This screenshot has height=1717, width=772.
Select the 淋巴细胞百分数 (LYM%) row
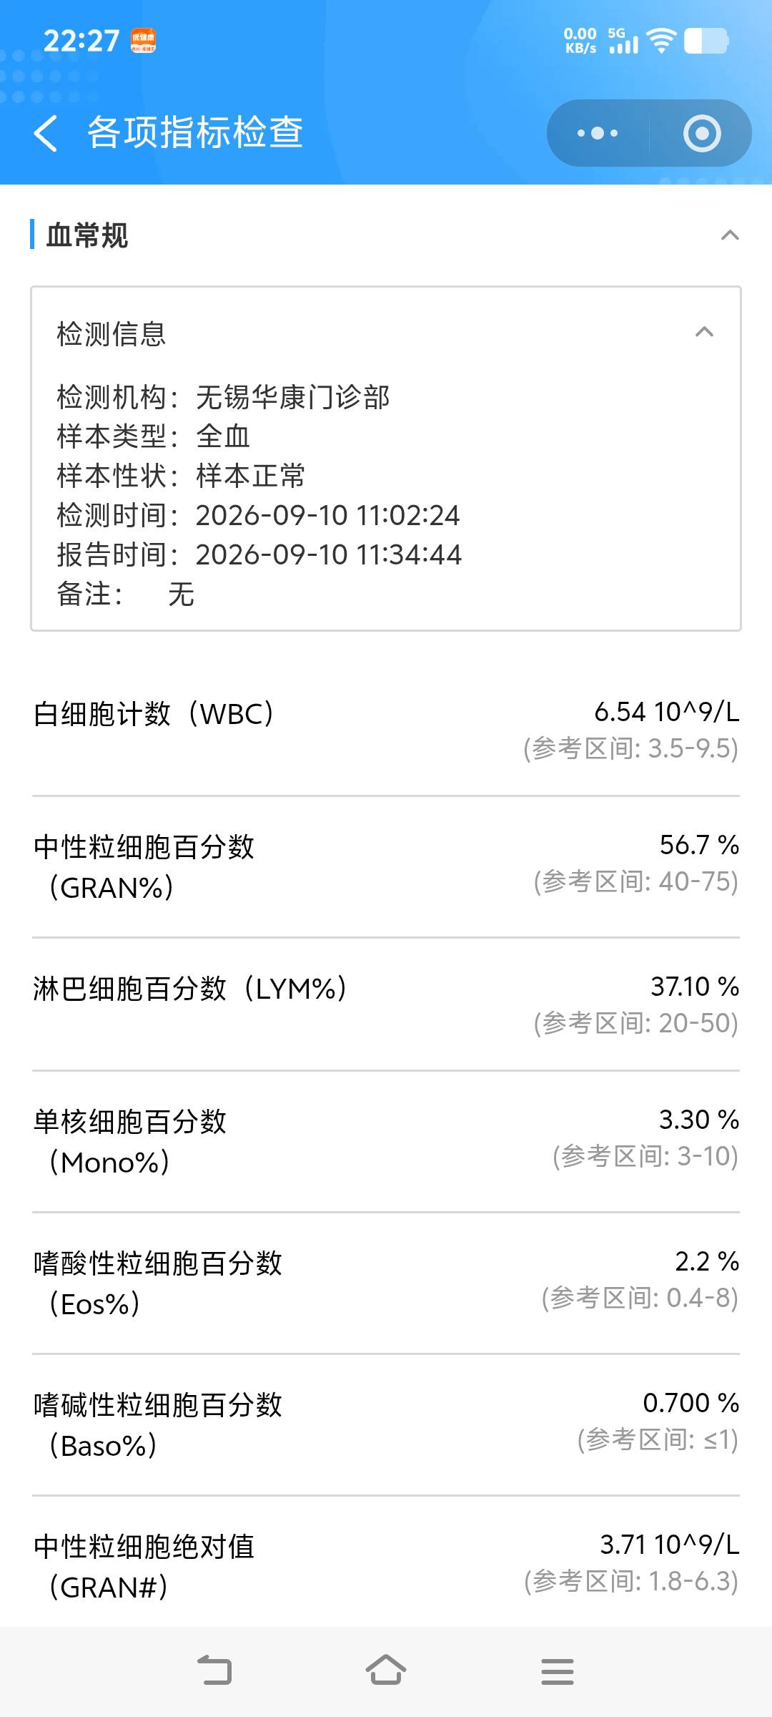tap(386, 1004)
